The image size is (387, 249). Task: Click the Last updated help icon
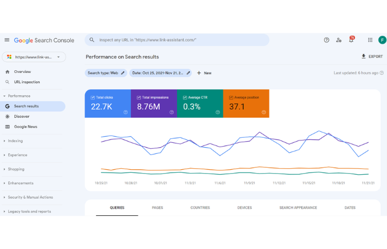pos(381,73)
